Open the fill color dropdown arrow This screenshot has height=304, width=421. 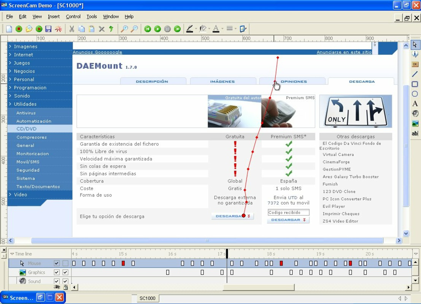[209, 29]
